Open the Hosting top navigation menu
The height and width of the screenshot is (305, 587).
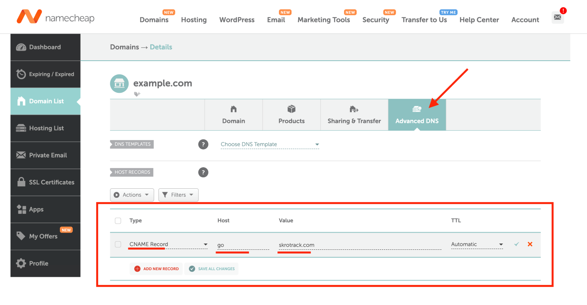pos(194,20)
